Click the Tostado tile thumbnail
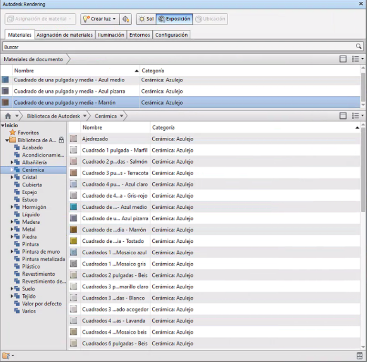This screenshot has width=367, height=362. (73, 241)
